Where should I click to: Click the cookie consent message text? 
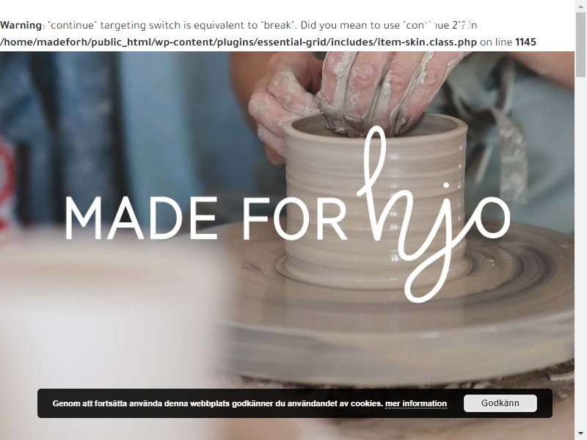click(x=217, y=404)
